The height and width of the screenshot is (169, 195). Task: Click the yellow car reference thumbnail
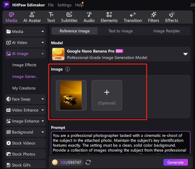(71, 95)
